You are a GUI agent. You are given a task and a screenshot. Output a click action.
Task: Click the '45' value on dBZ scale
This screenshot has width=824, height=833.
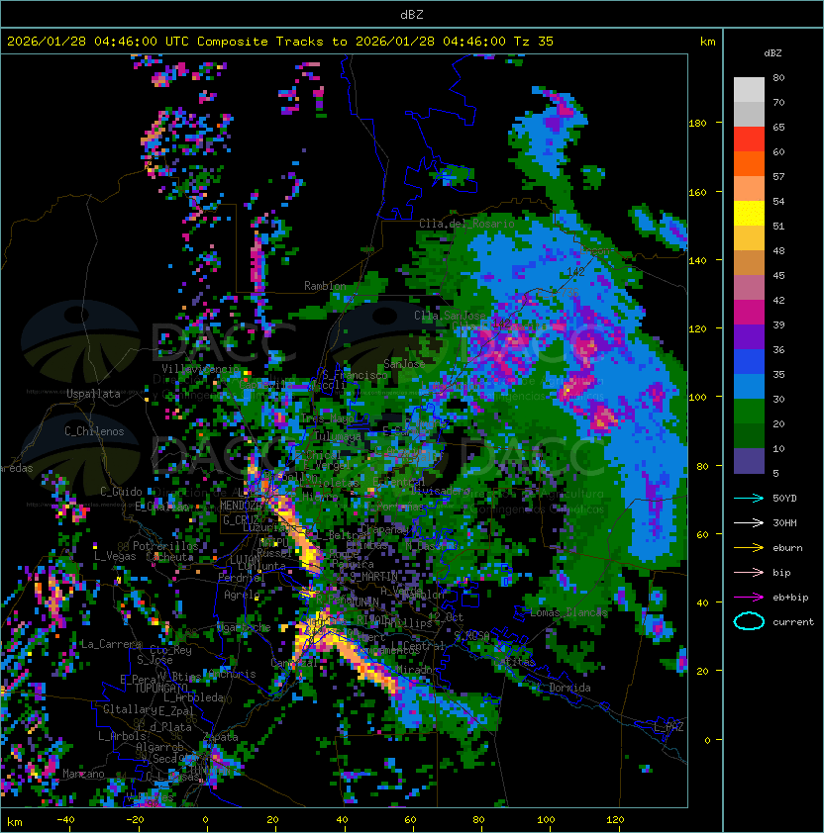pos(778,275)
